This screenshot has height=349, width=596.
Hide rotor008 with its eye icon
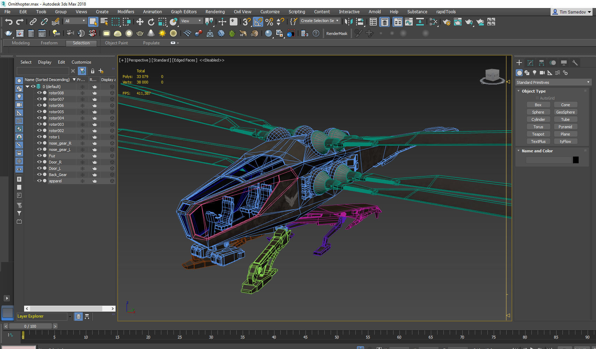tap(39, 93)
